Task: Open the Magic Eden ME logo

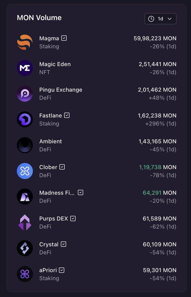Action: (25, 68)
